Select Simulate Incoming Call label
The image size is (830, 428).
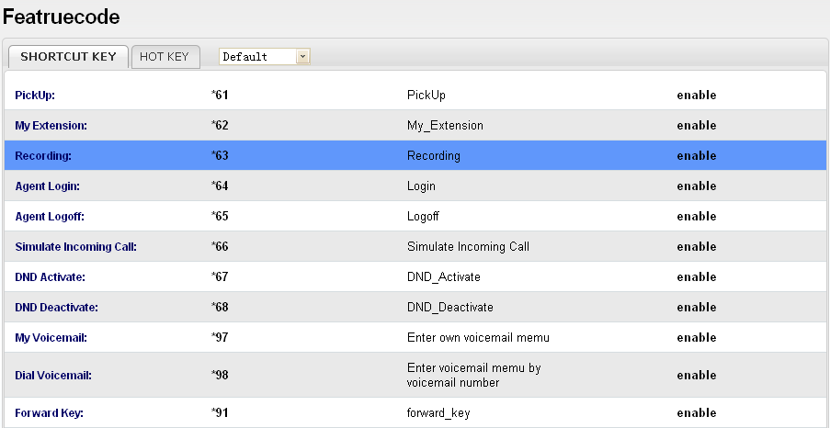[75, 247]
